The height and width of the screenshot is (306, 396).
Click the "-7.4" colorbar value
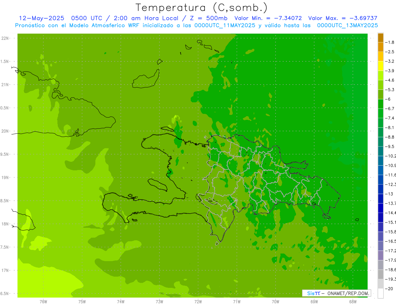[390, 118]
